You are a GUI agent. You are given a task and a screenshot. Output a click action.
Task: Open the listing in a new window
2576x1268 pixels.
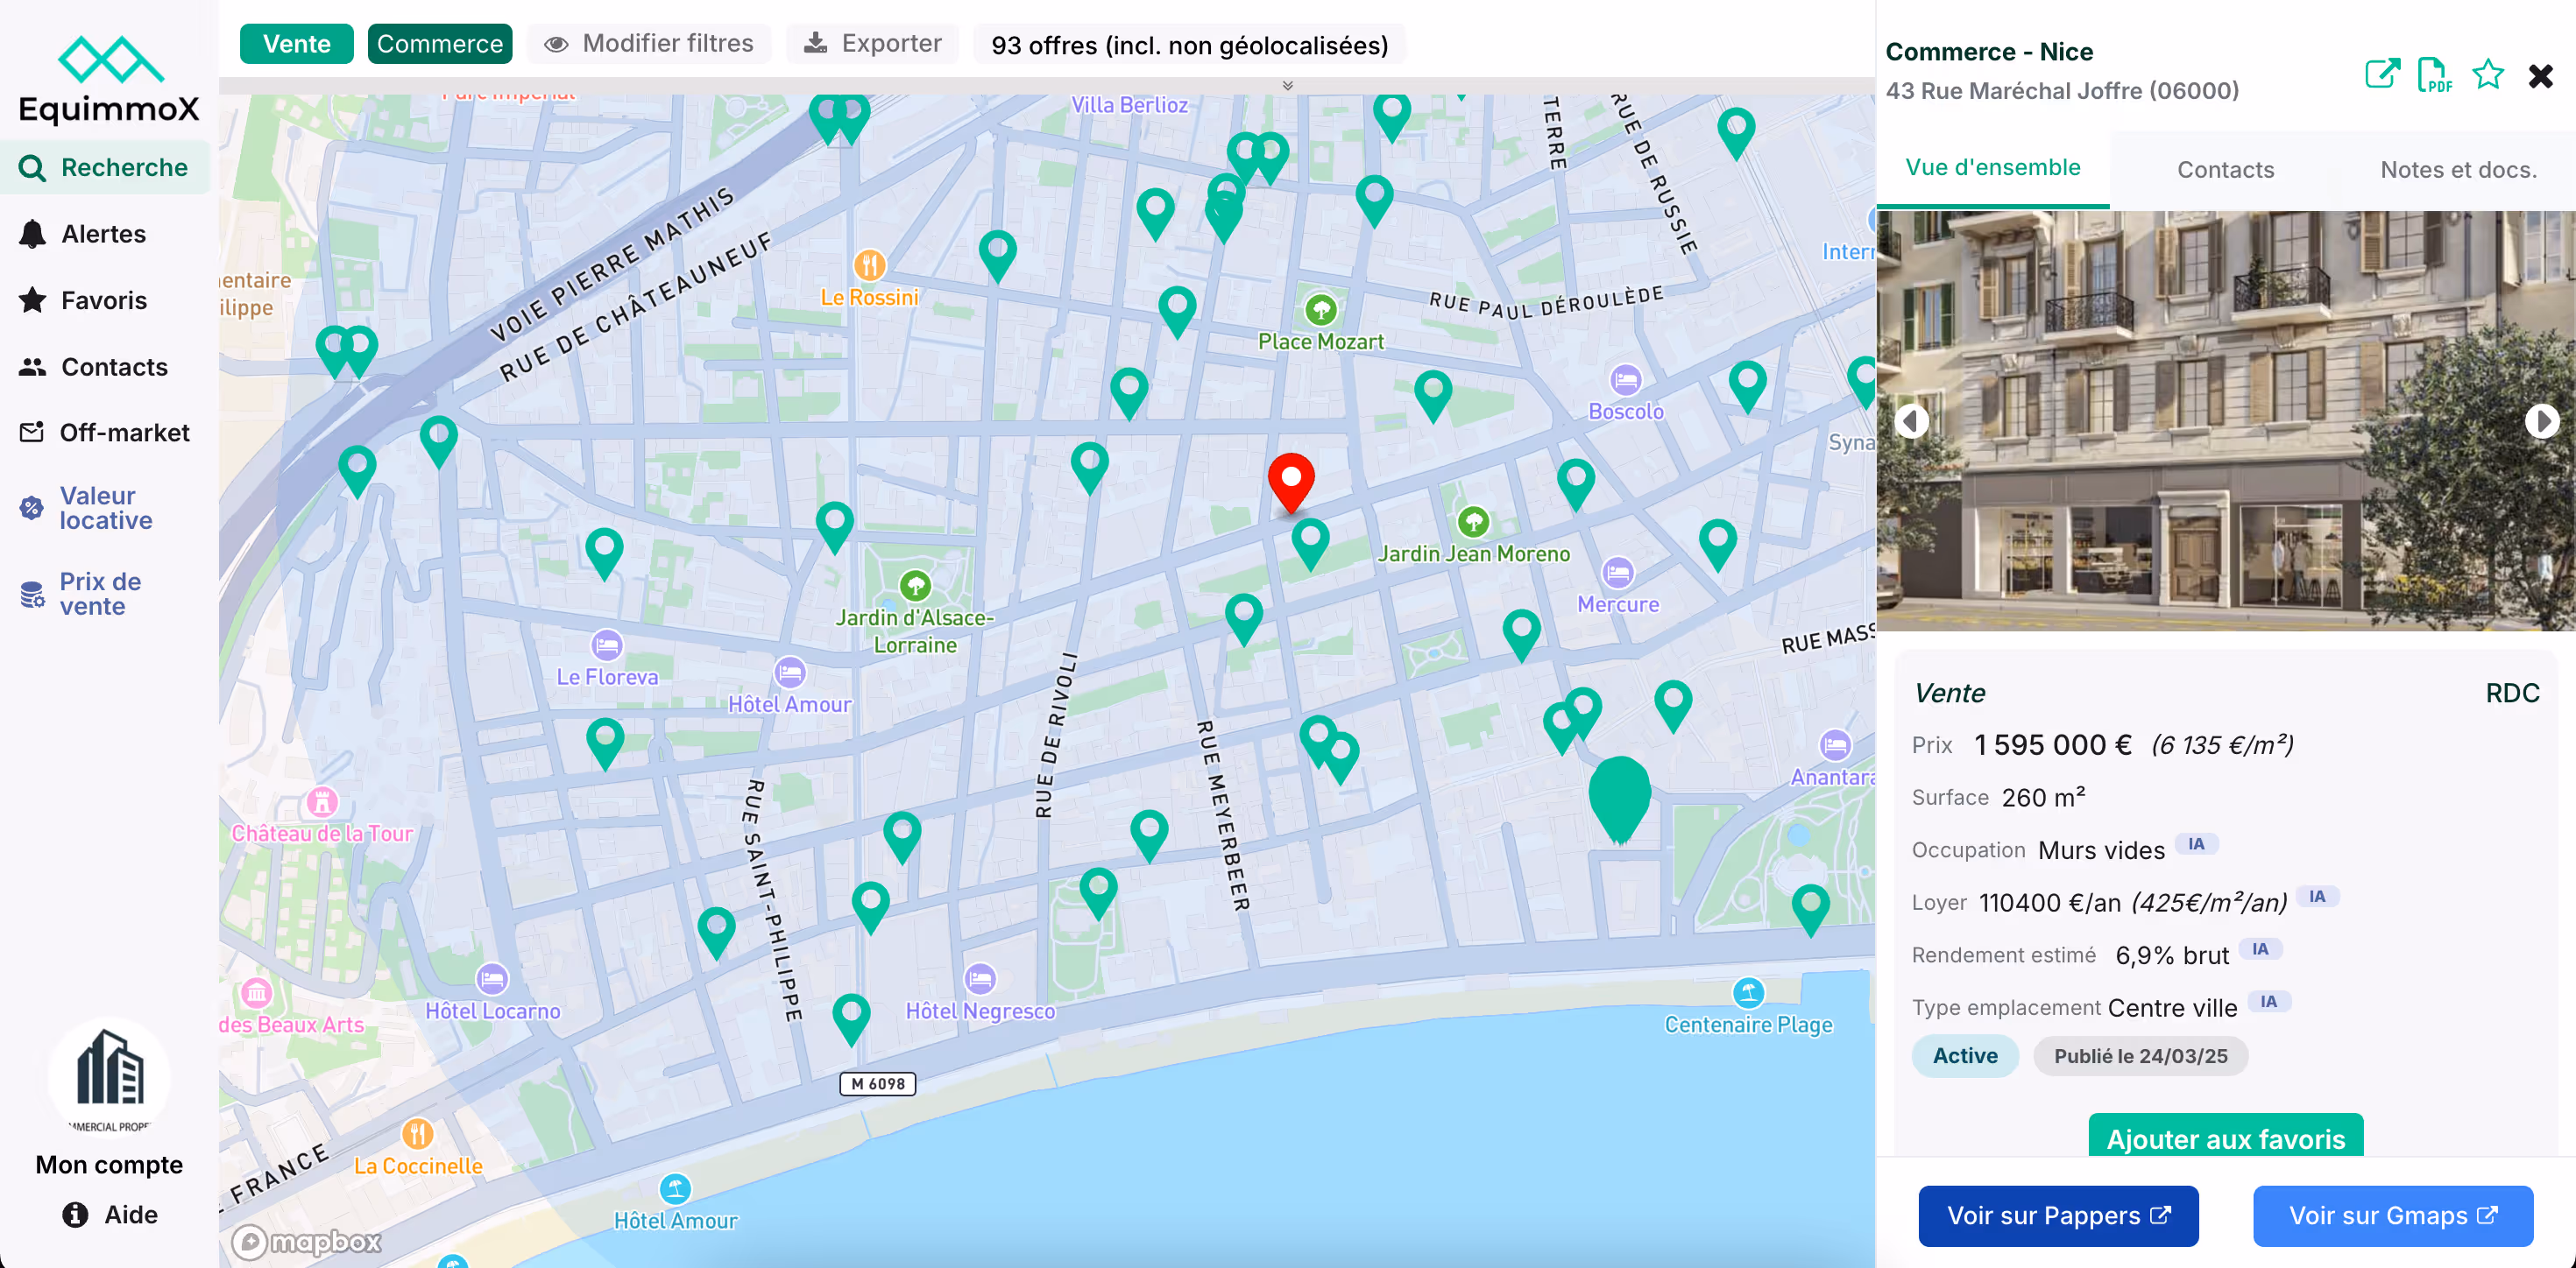[2382, 75]
